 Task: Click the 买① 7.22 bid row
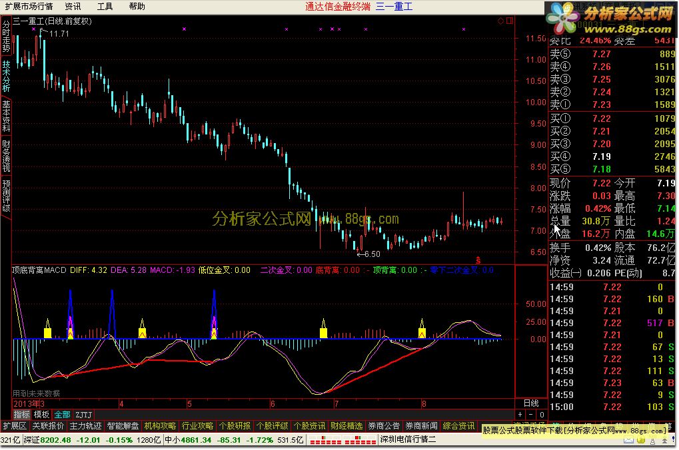pyautogui.click(x=612, y=118)
